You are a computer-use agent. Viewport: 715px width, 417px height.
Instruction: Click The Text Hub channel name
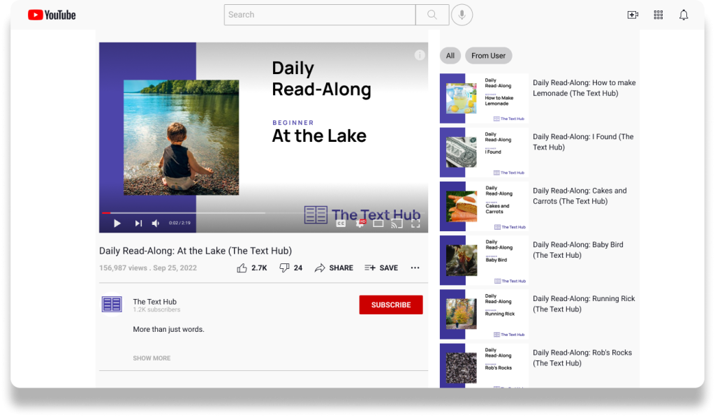pos(154,302)
